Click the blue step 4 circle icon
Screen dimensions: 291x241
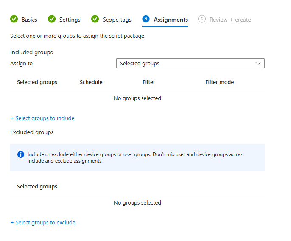146,19
